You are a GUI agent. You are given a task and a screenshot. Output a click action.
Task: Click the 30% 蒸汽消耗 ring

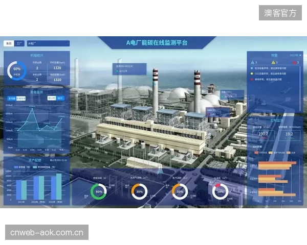click(180, 192)
